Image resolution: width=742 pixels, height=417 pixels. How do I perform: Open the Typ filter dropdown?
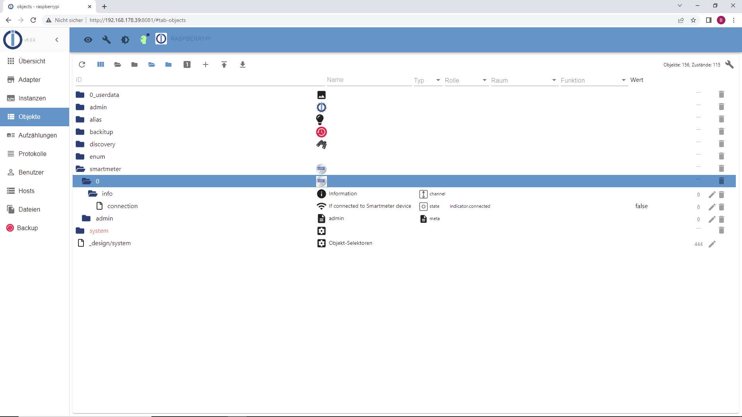coord(428,80)
